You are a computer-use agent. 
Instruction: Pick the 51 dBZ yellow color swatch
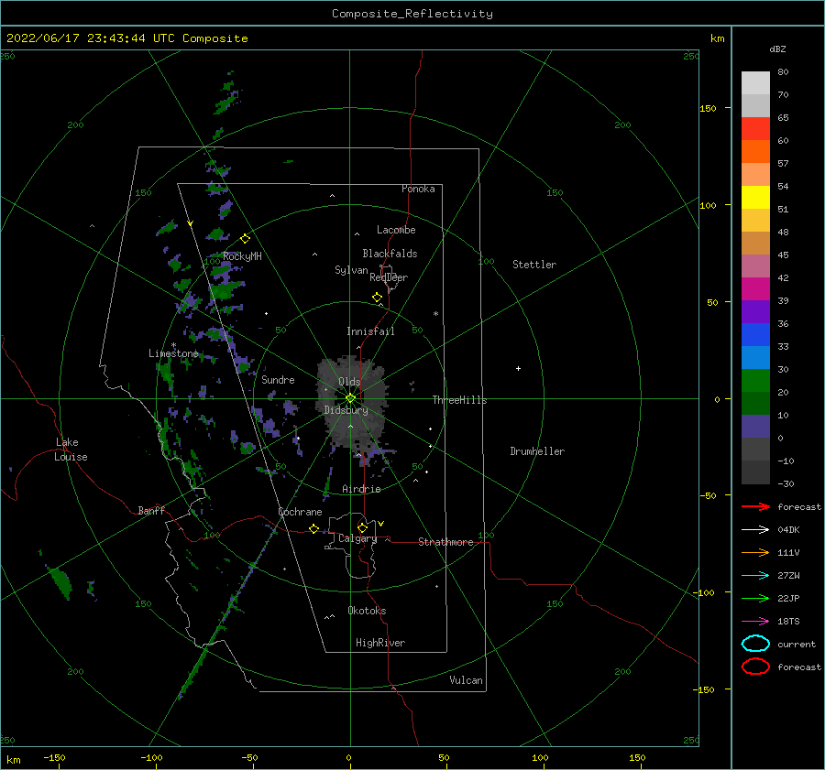(x=755, y=197)
